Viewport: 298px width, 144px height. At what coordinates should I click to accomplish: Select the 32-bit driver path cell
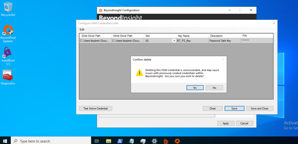coord(95,41)
